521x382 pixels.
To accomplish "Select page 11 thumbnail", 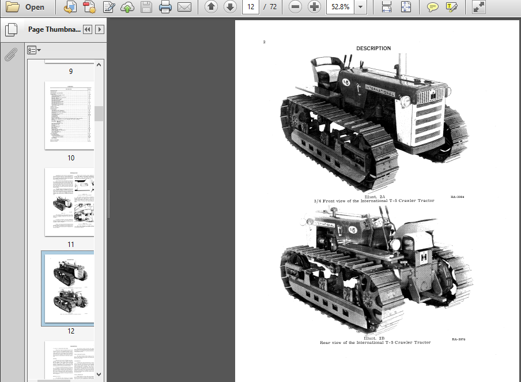I will click(x=69, y=202).
